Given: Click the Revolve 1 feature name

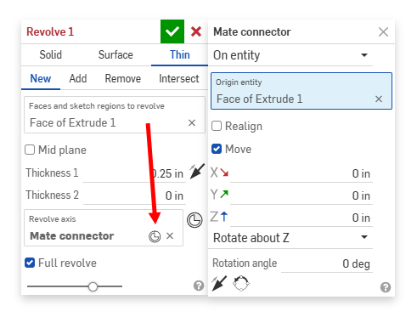Looking at the screenshot, I should tap(50, 31).
